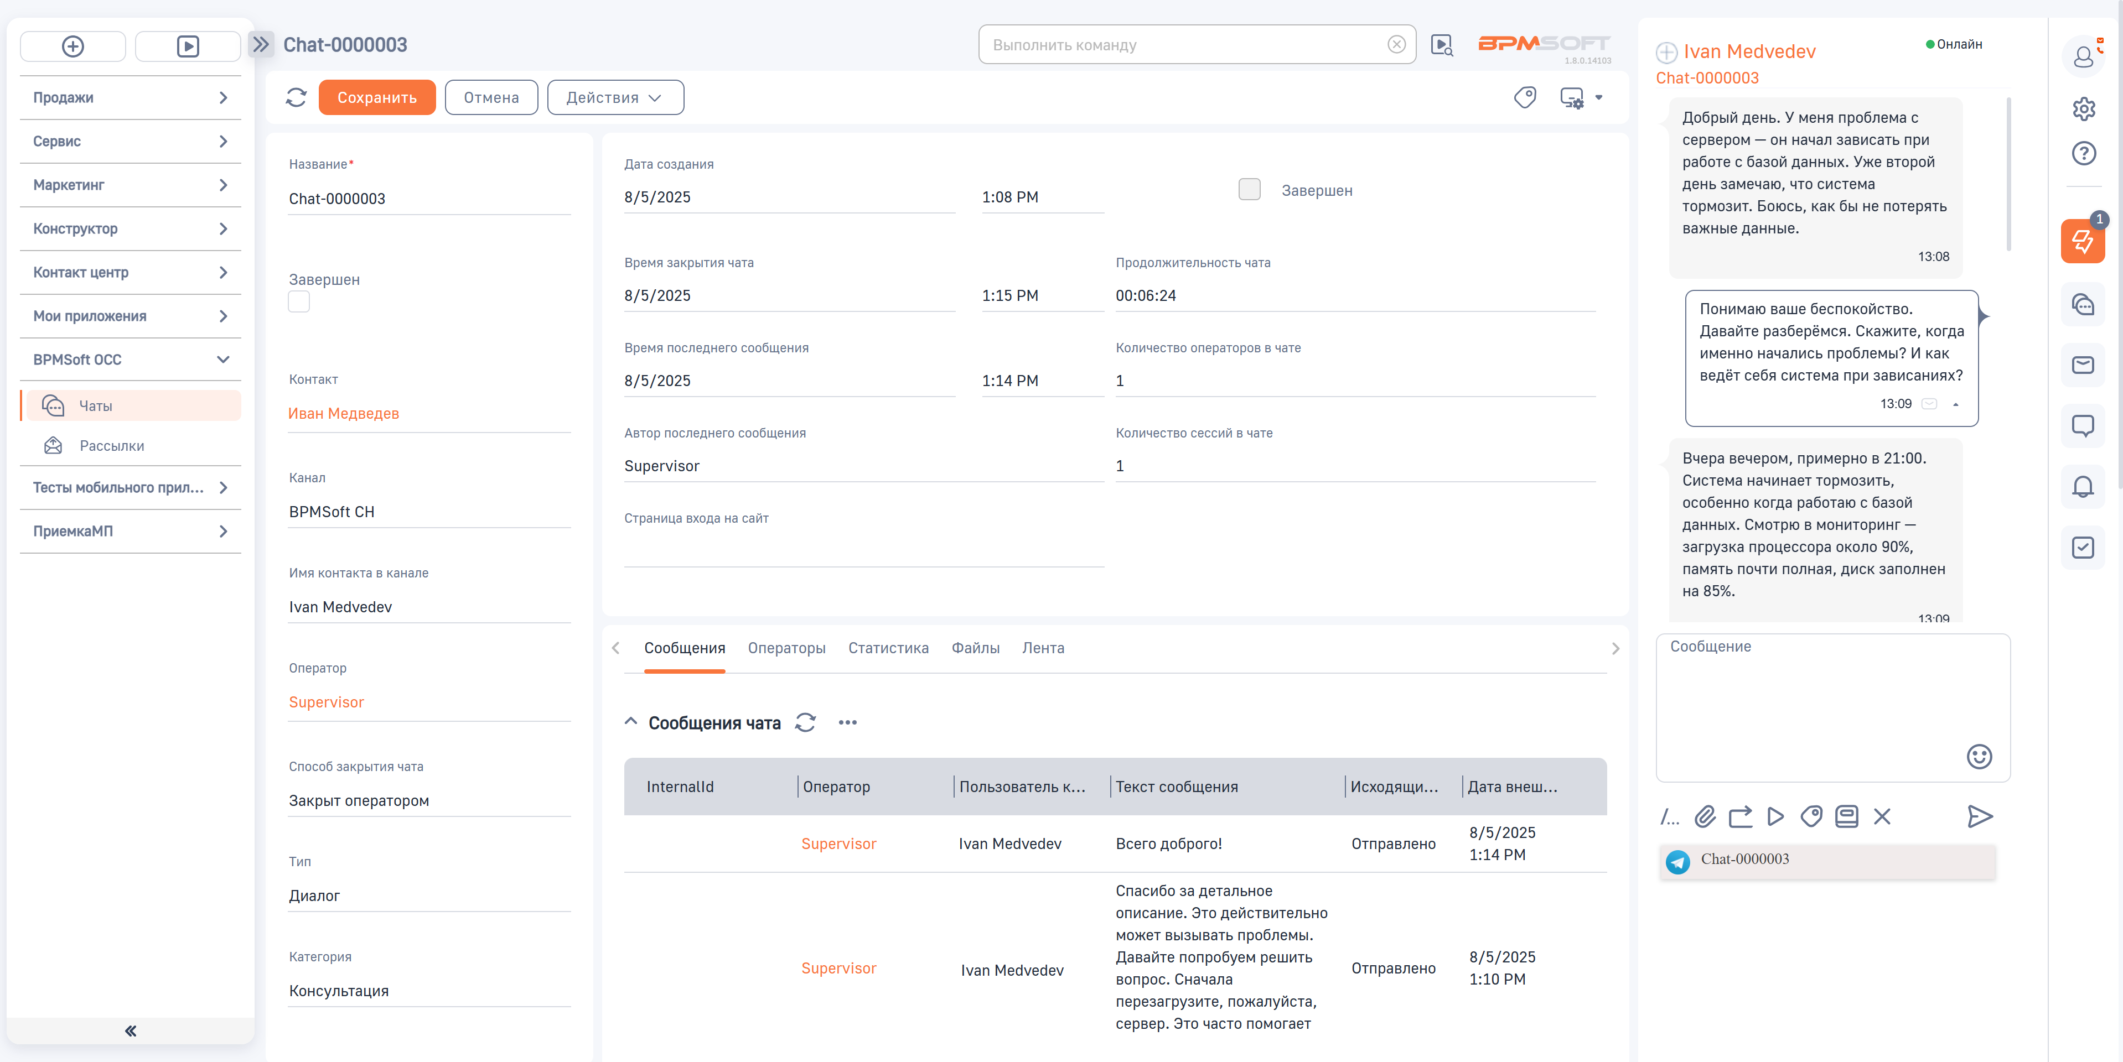Expand the Продажи sidebar section

[x=131, y=97]
